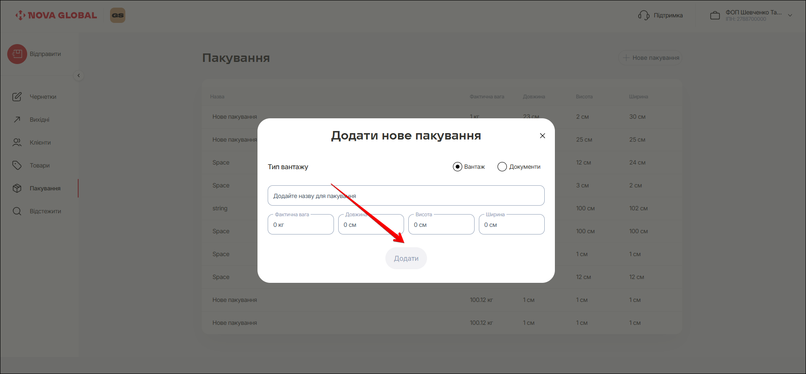Select the Документи radio button
This screenshot has width=806, height=374.
click(x=502, y=167)
